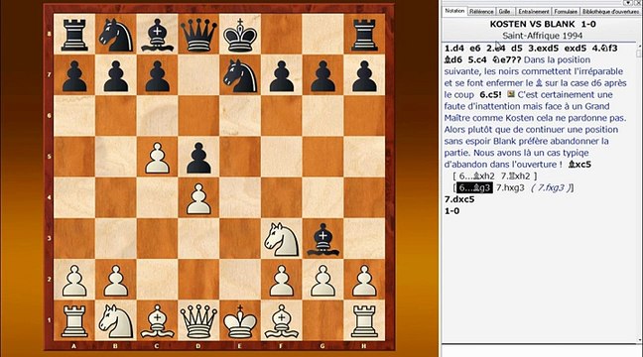Select sub-variation move 7.fxg3
Viewport: 643px width, 357px height.
(x=551, y=188)
